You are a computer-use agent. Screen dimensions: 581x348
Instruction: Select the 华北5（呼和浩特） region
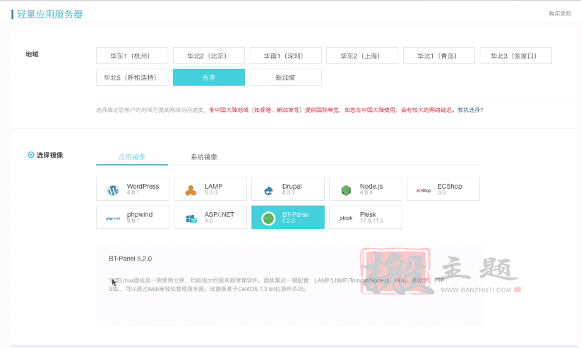pos(132,77)
